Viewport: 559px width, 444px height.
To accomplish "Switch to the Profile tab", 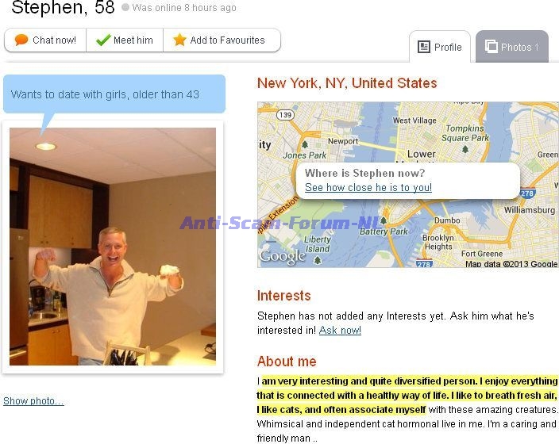I will (440, 47).
